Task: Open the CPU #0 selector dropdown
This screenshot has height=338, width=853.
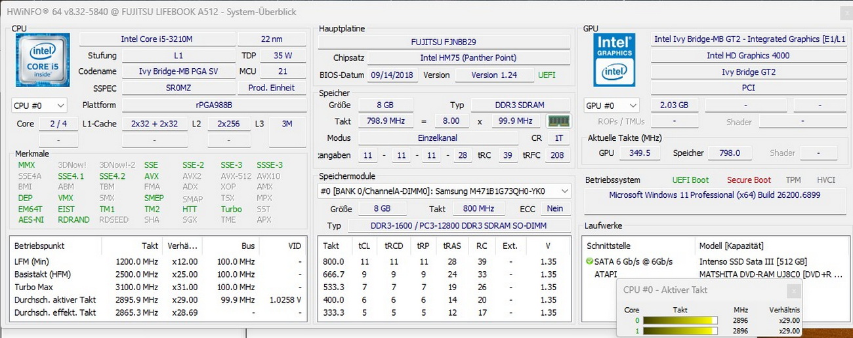Action: tap(39, 105)
